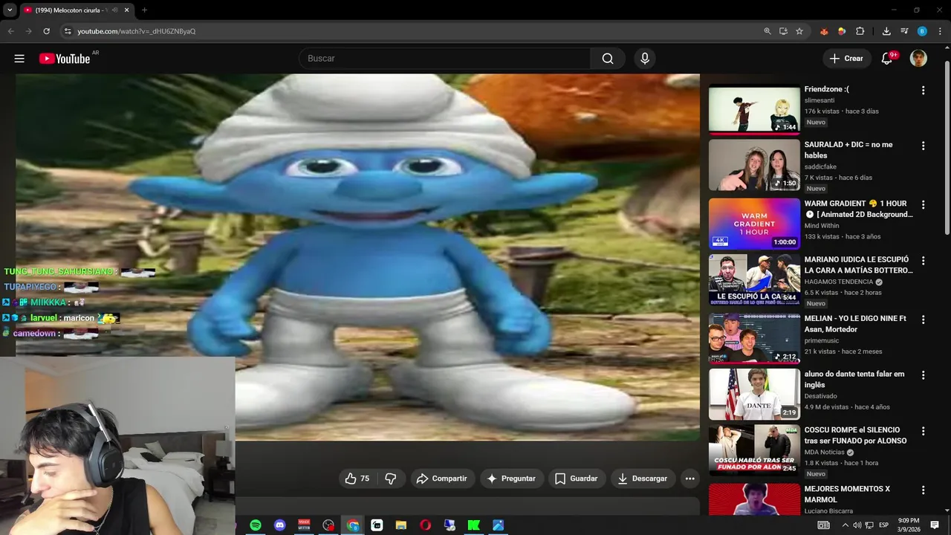Click the Preguntar button
The width and height of the screenshot is (951, 535).
coord(510,479)
